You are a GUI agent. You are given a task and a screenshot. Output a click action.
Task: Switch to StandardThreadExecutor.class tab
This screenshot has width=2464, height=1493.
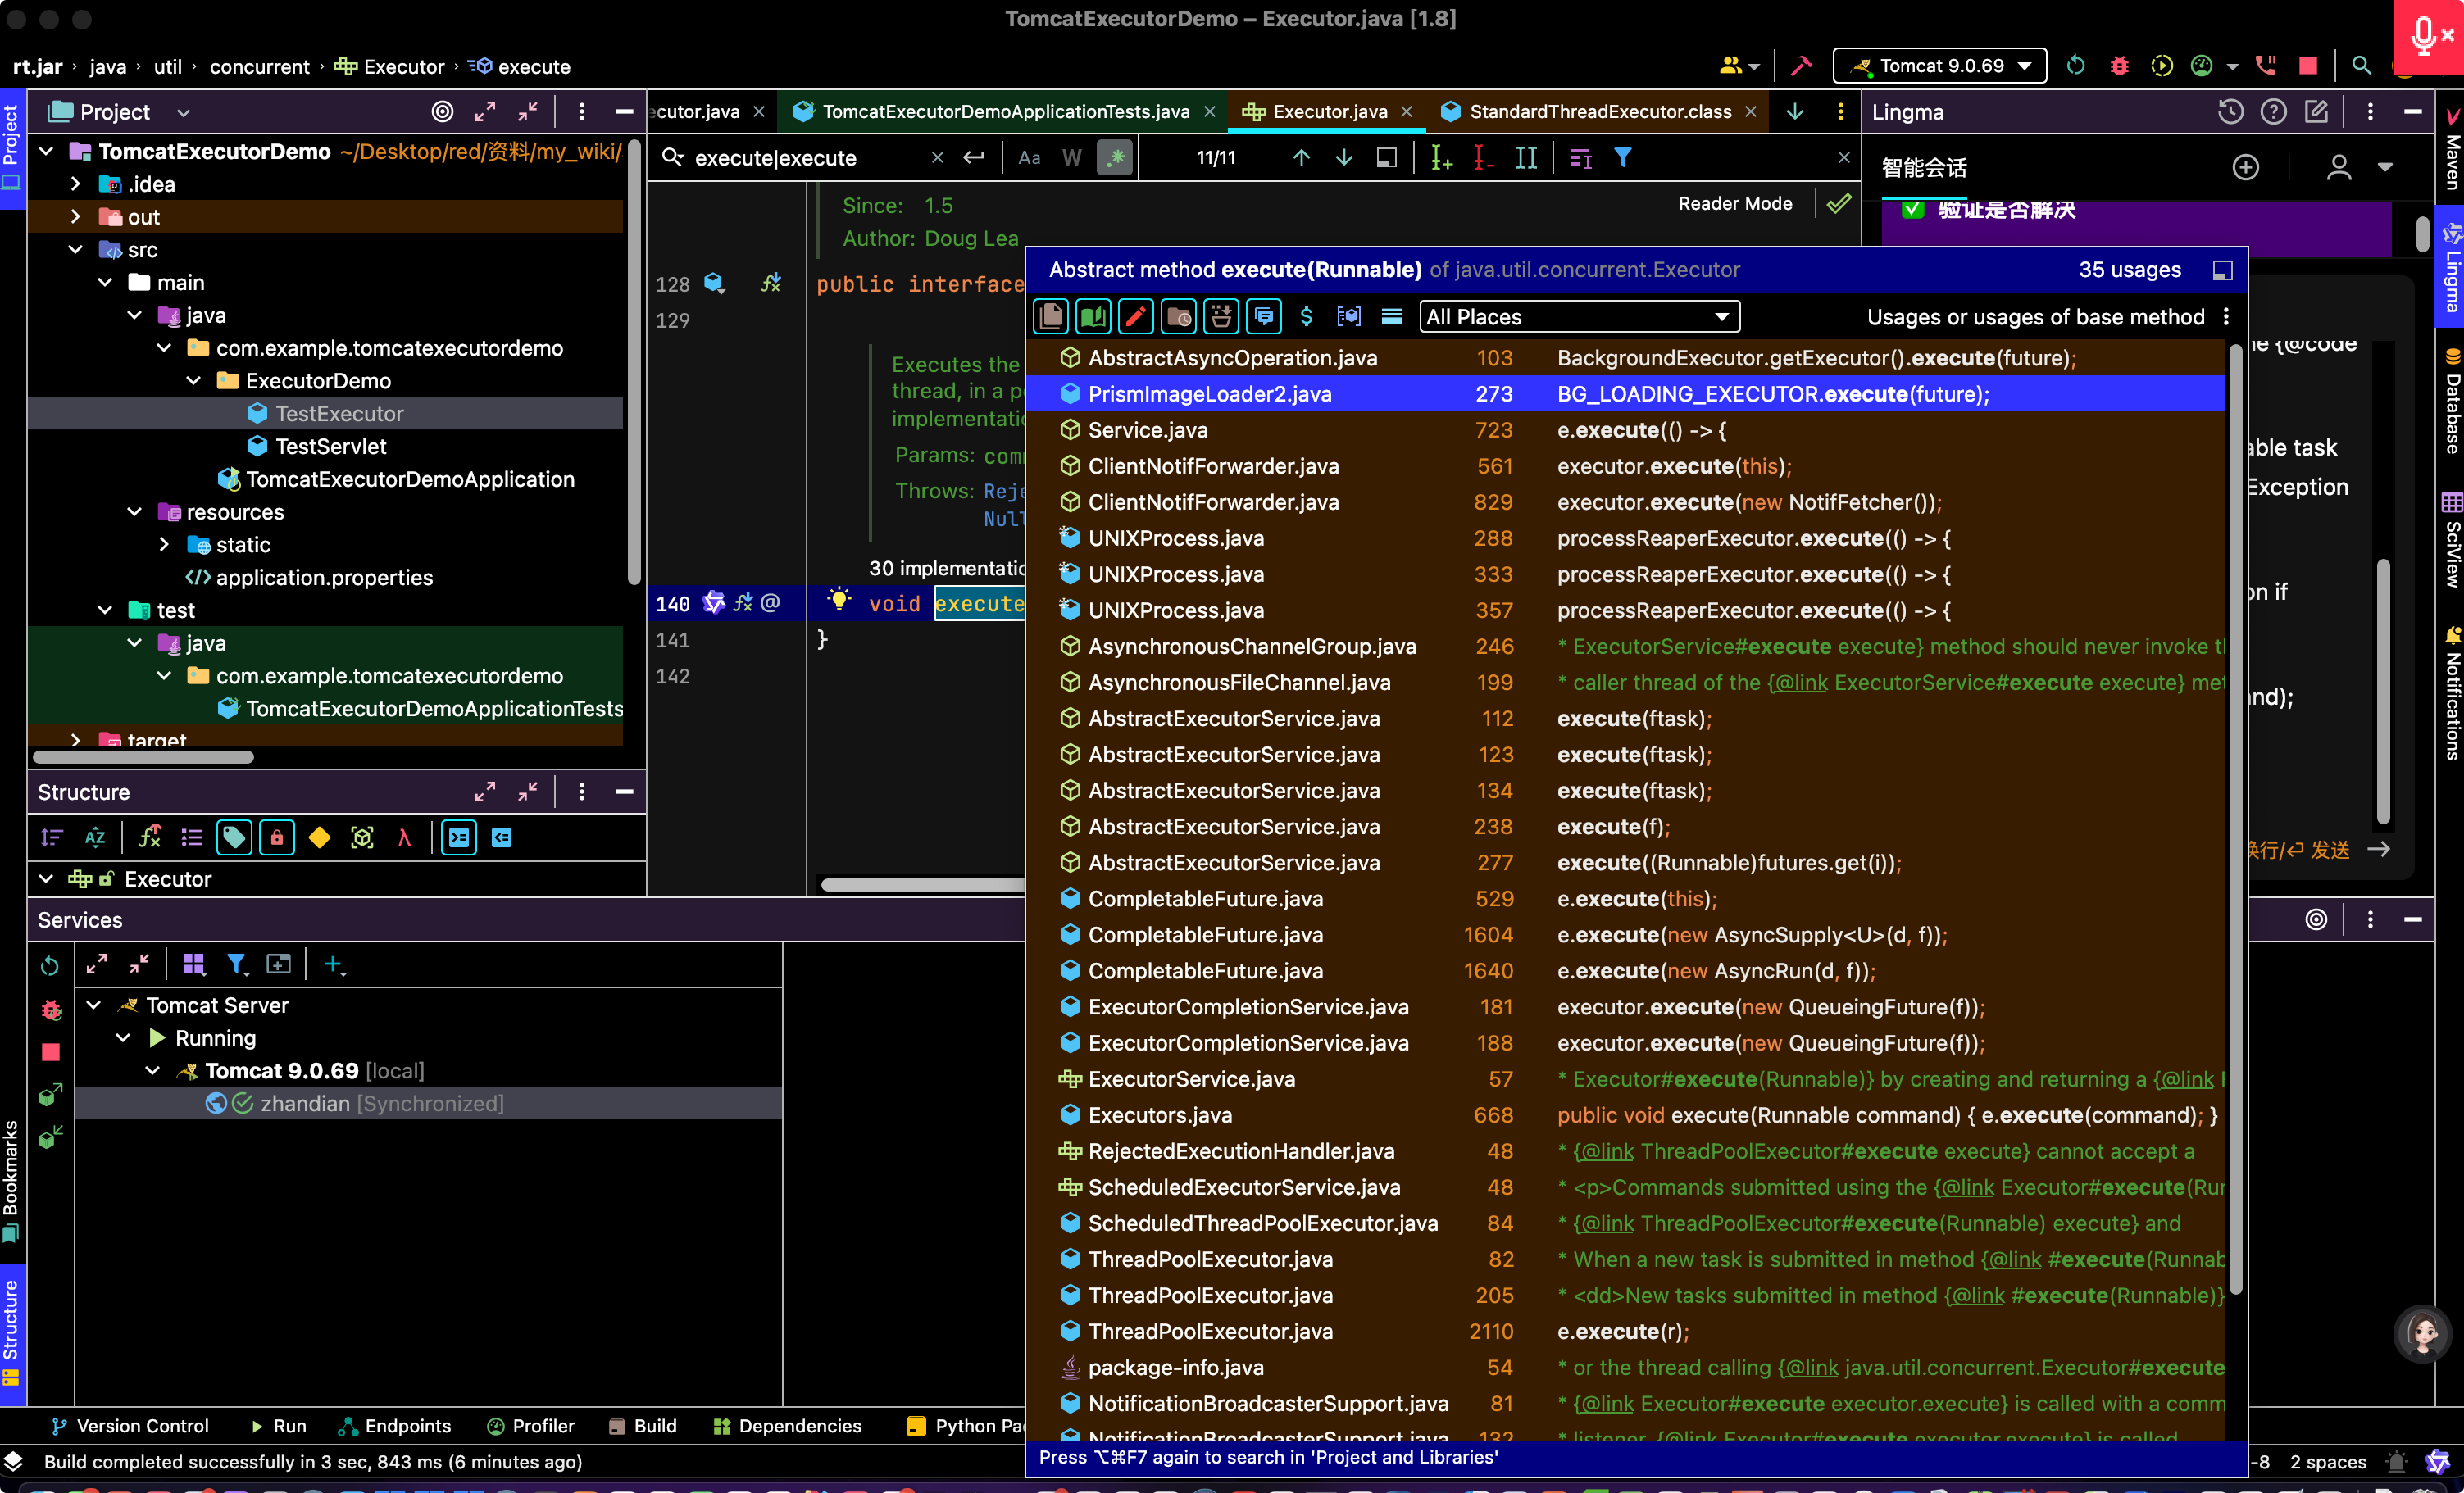click(x=1599, y=112)
